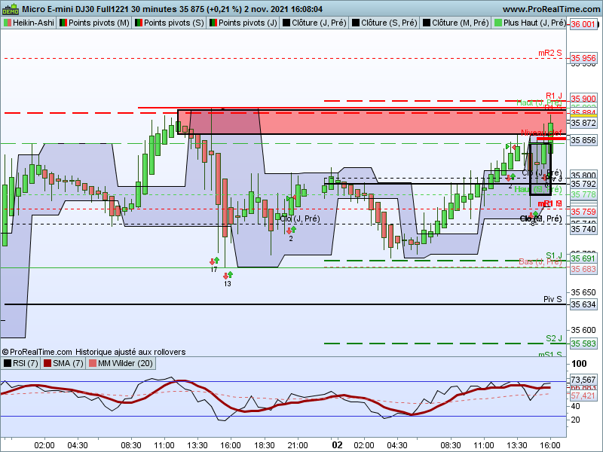Select the Points pivots (S) indicator label
The width and height of the screenshot is (603, 452).
point(169,23)
